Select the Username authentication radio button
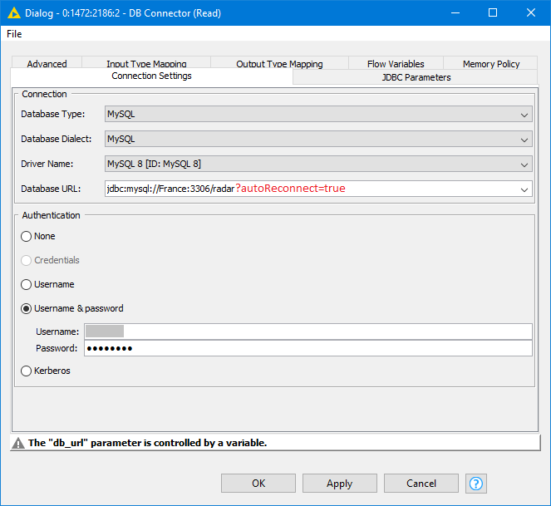551x506 pixels. pos(27,284)
